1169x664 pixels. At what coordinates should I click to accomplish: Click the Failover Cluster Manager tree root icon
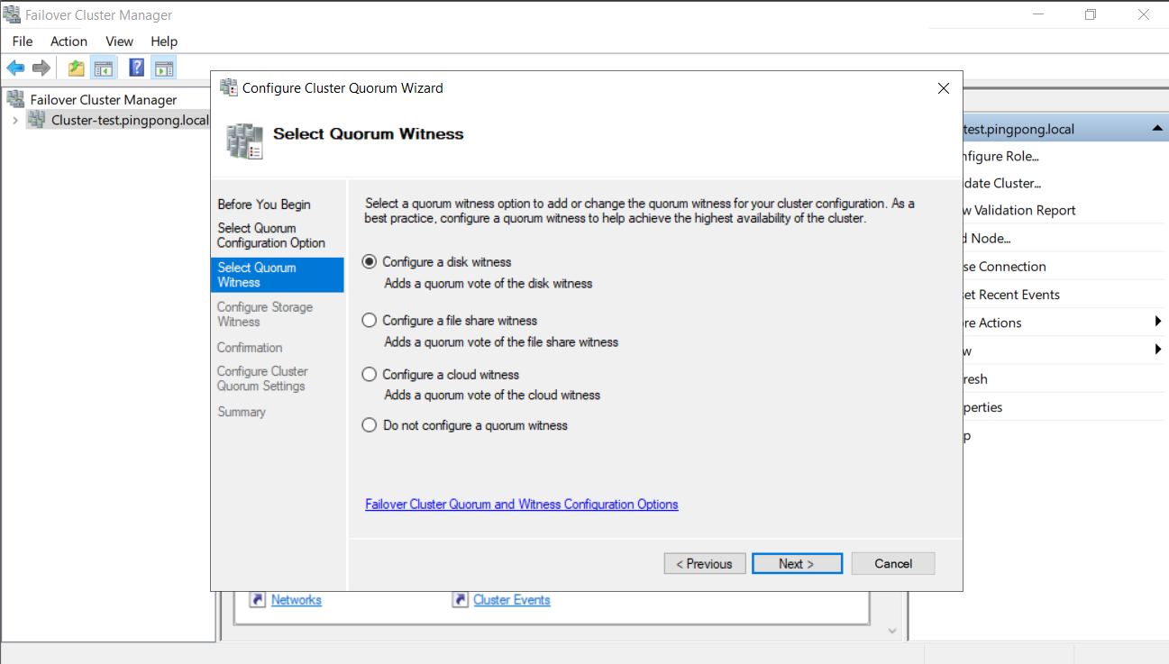pyautogui.click(x=15, y=99)
